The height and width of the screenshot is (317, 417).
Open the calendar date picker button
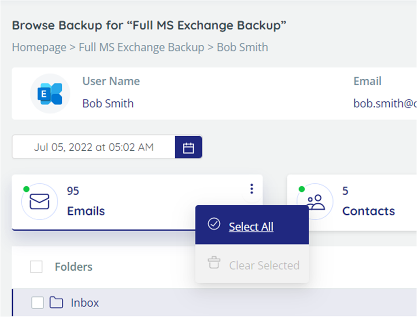point(189,147)
